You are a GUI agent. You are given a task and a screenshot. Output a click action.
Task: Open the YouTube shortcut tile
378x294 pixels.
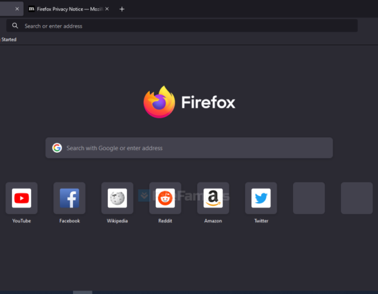22,198
